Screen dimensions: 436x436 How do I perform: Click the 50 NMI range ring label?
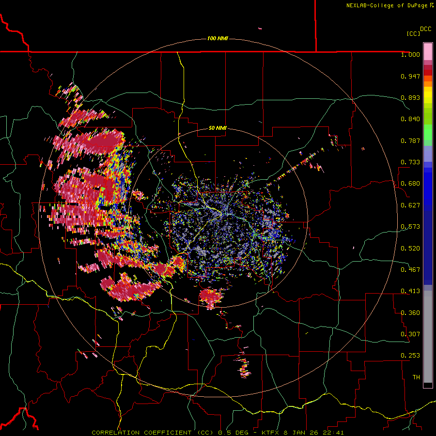218,128
